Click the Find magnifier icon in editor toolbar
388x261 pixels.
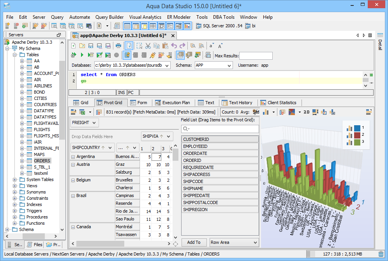point(193,46)
